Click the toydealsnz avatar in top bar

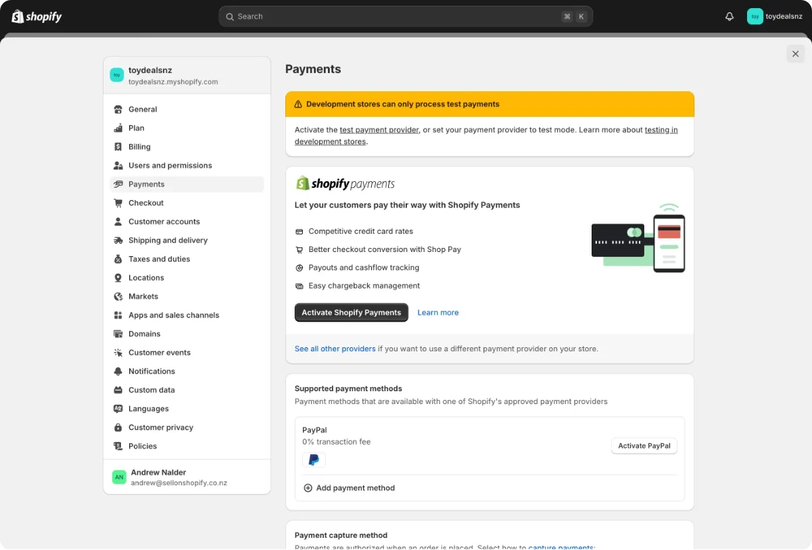point(755,16)
